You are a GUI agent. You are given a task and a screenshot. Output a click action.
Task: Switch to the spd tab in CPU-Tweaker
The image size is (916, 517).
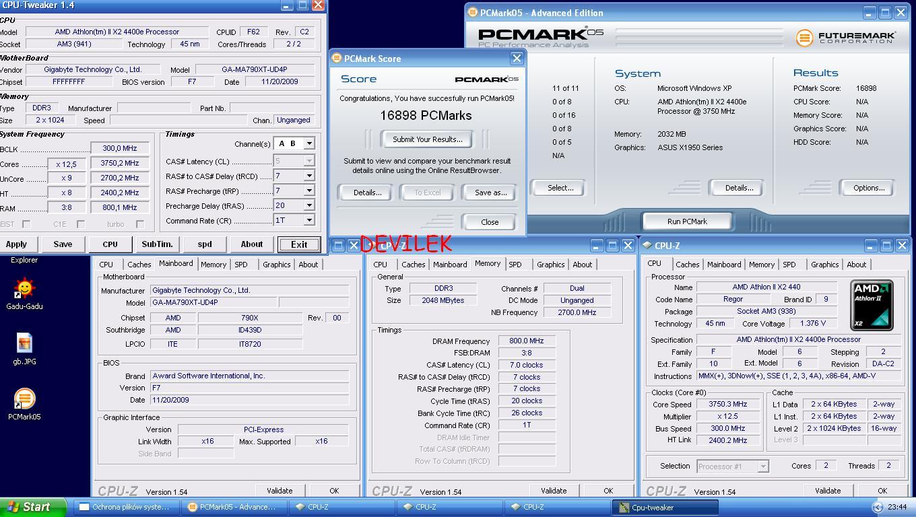click(x=204, y=244)
